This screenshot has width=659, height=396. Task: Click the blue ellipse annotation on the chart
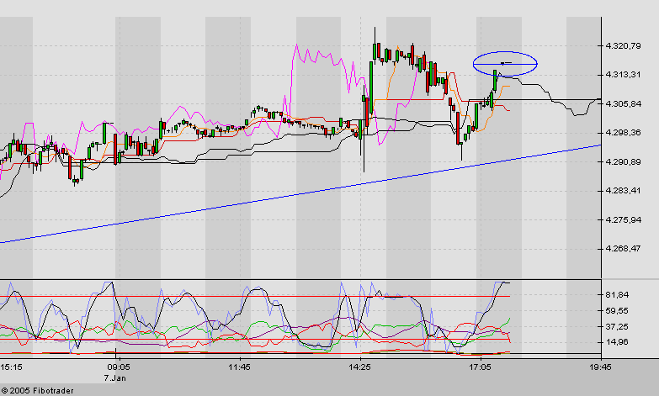coord(504,54)
